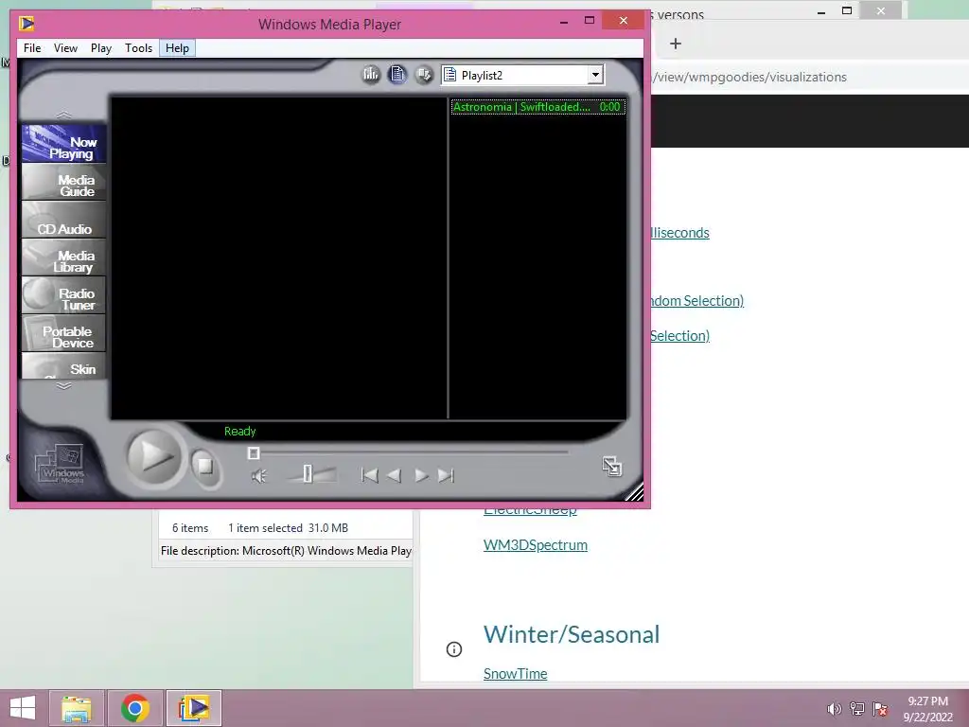Image resolution: width=969 pixels, height=727 pixels.
Task: Click '1 item selected 31.0 MB' text
Action: pyautogui.click(x=288, y=528)
